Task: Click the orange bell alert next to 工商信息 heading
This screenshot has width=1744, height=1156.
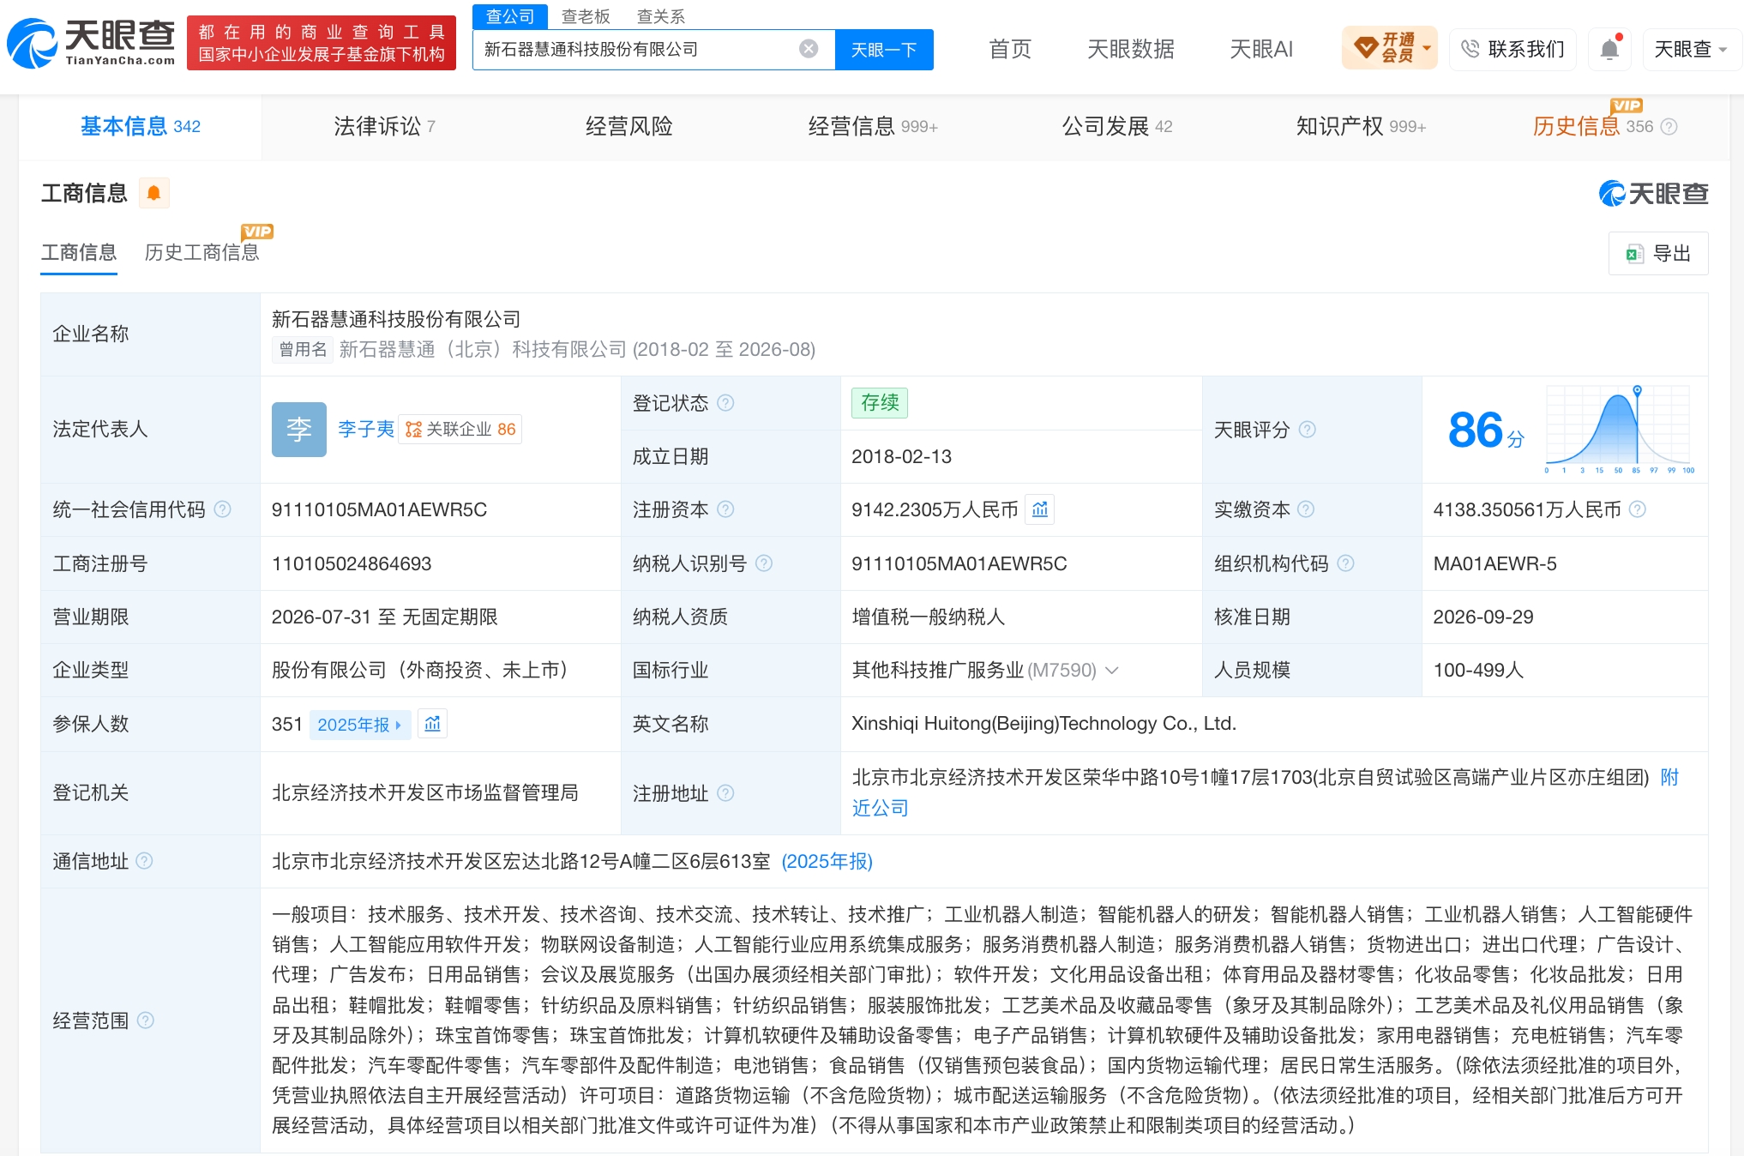Action: pos(154,193)
